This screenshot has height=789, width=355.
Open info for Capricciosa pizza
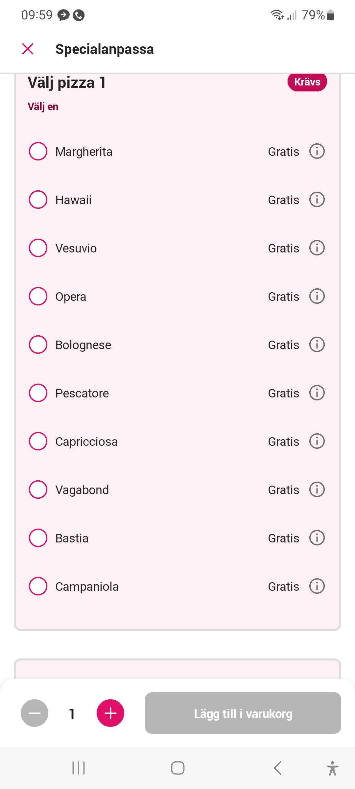(317, 441)
